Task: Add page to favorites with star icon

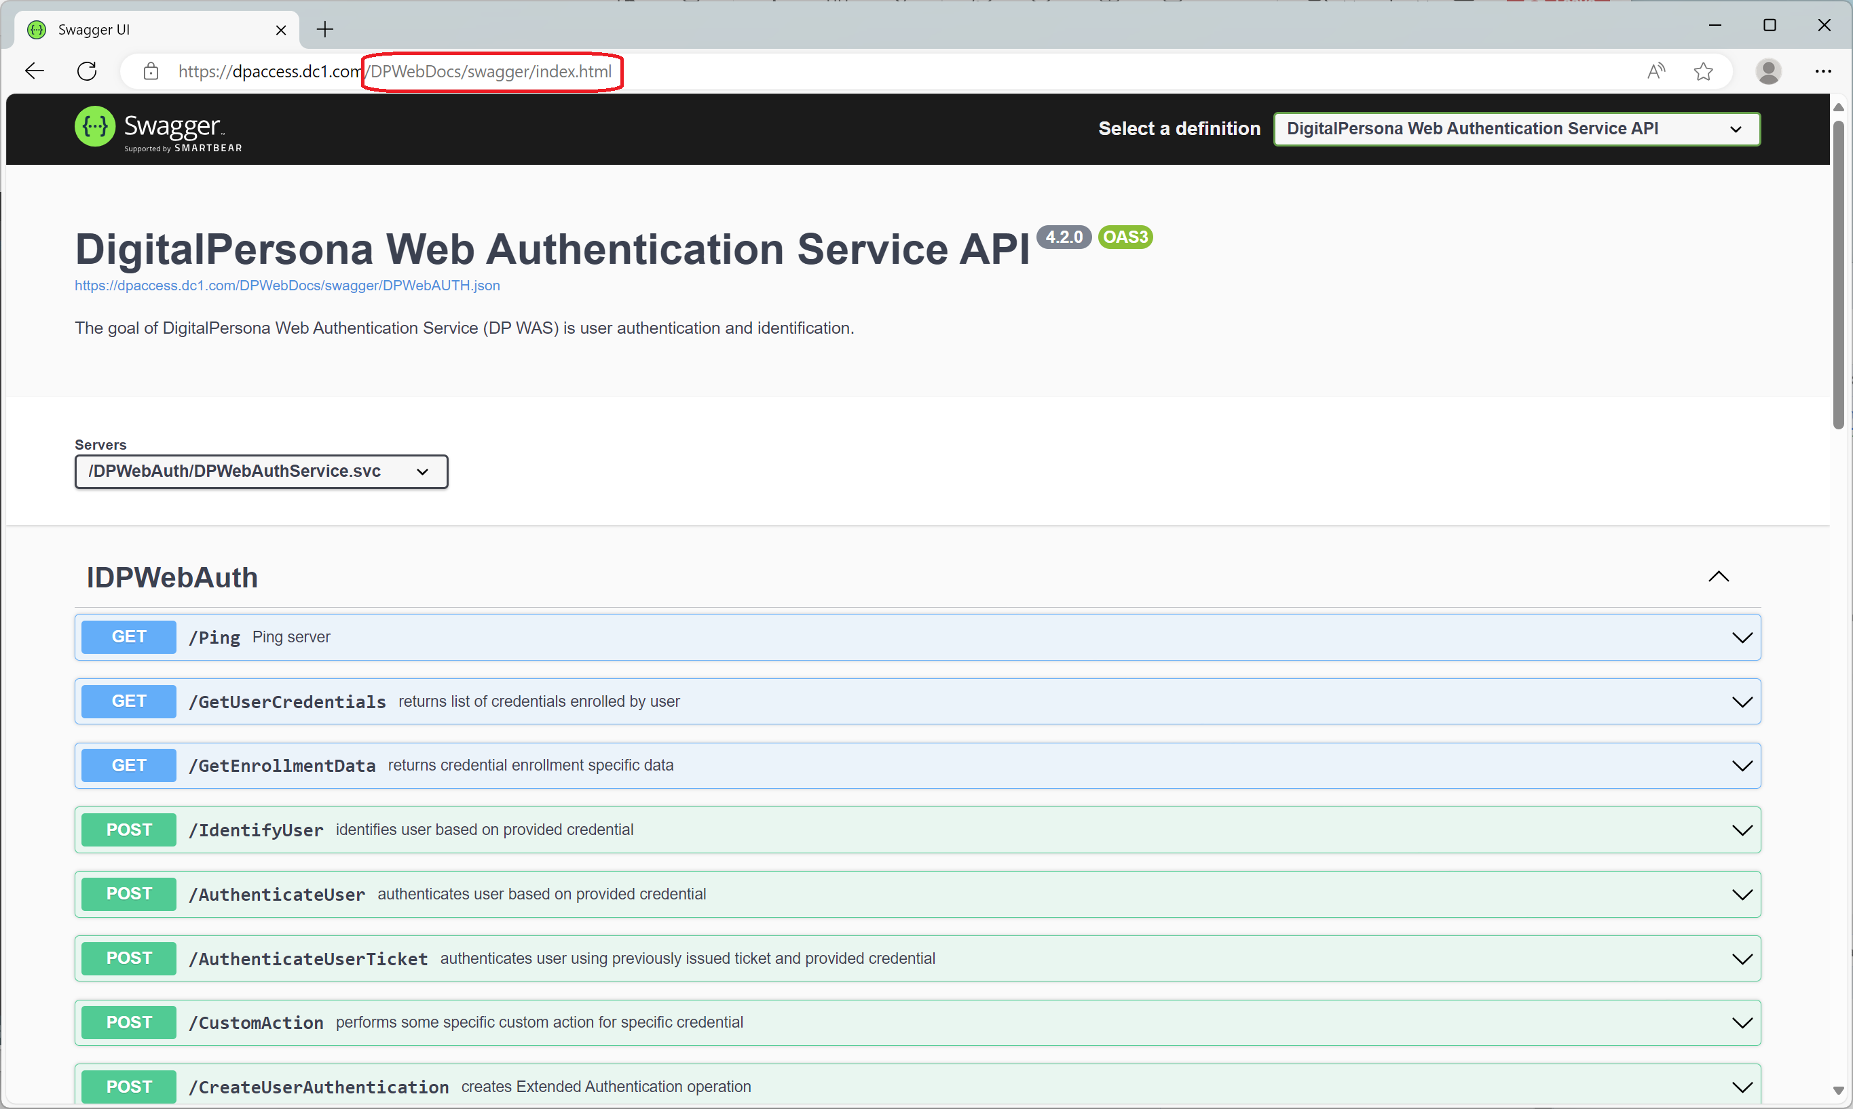Action: [1704, 71]
